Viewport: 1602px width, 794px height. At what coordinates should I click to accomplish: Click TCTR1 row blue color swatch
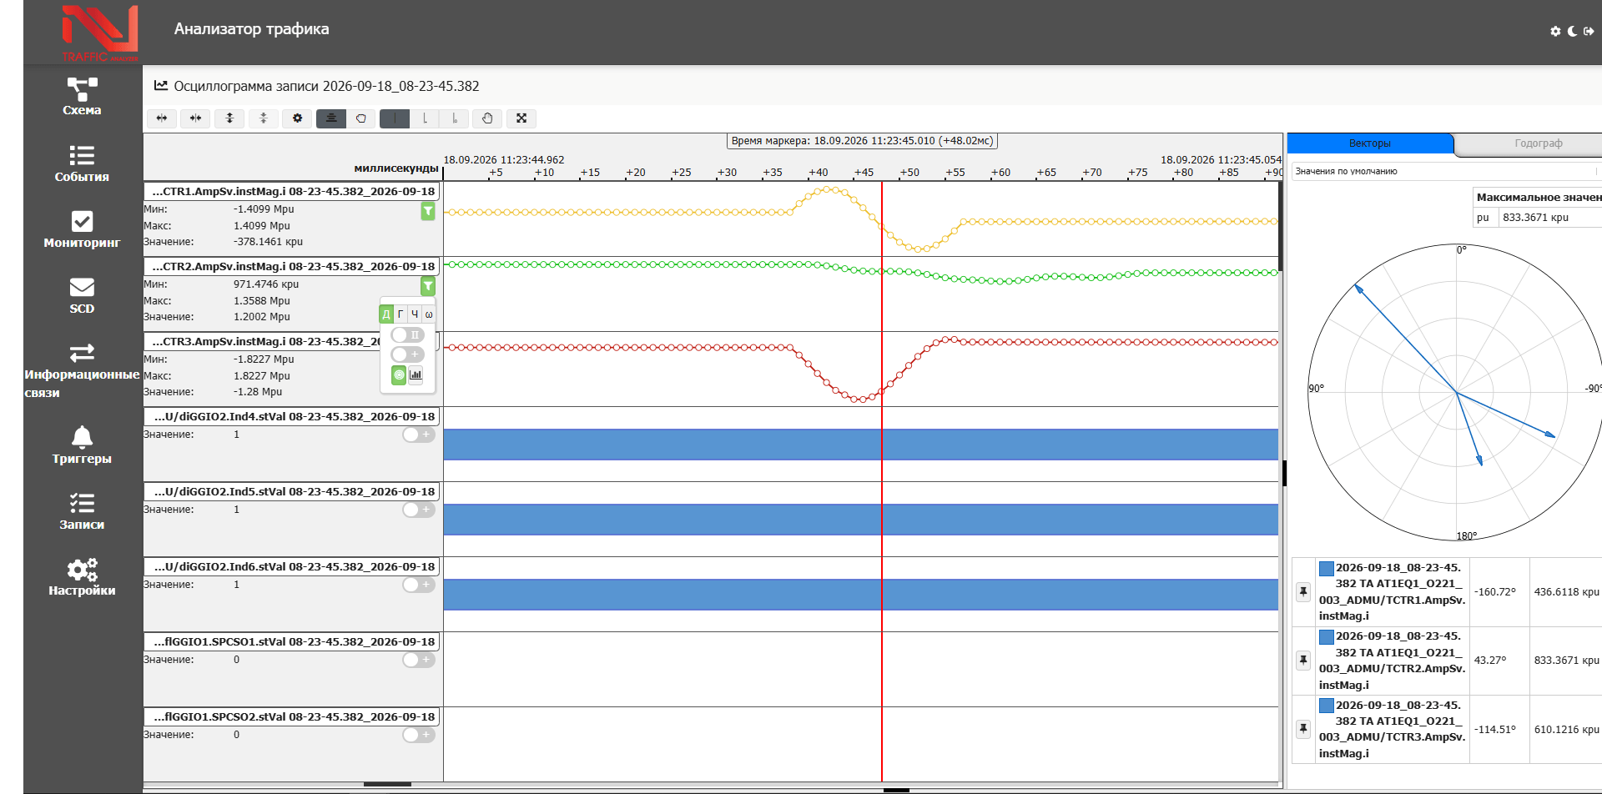1326,569
